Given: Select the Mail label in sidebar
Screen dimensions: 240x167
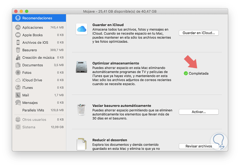Looking at the screenshot, I should (x=26, y=95).
